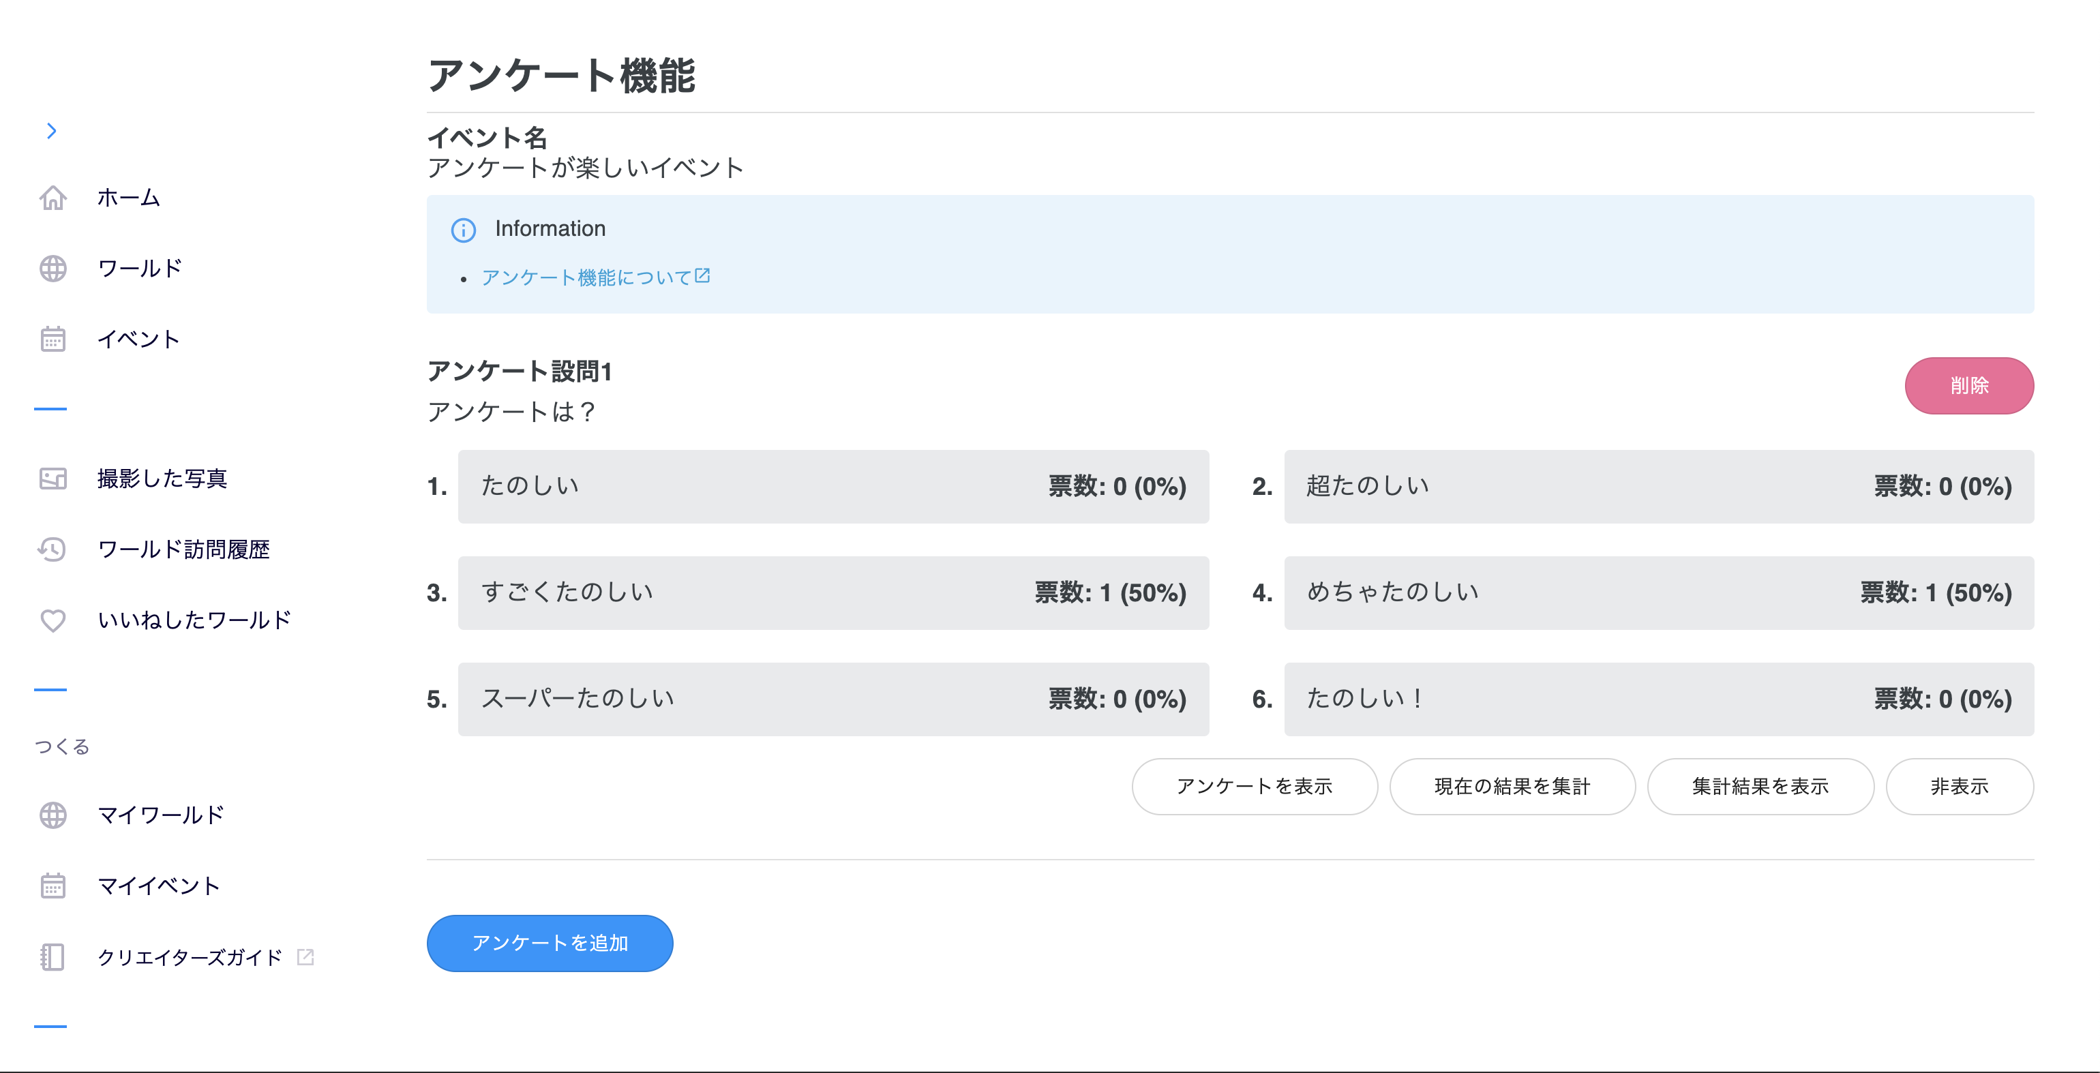
Task: Click the マイイベント calendar icon
Action: [x=53, y=886]
